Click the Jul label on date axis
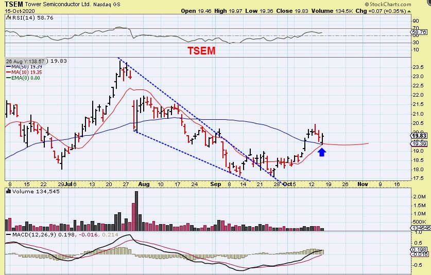Screen dimensions: 431x275 click(68, 184)
